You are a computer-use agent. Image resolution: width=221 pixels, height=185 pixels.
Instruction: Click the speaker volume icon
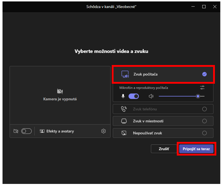pyautogui.click(x=151, y=96)
